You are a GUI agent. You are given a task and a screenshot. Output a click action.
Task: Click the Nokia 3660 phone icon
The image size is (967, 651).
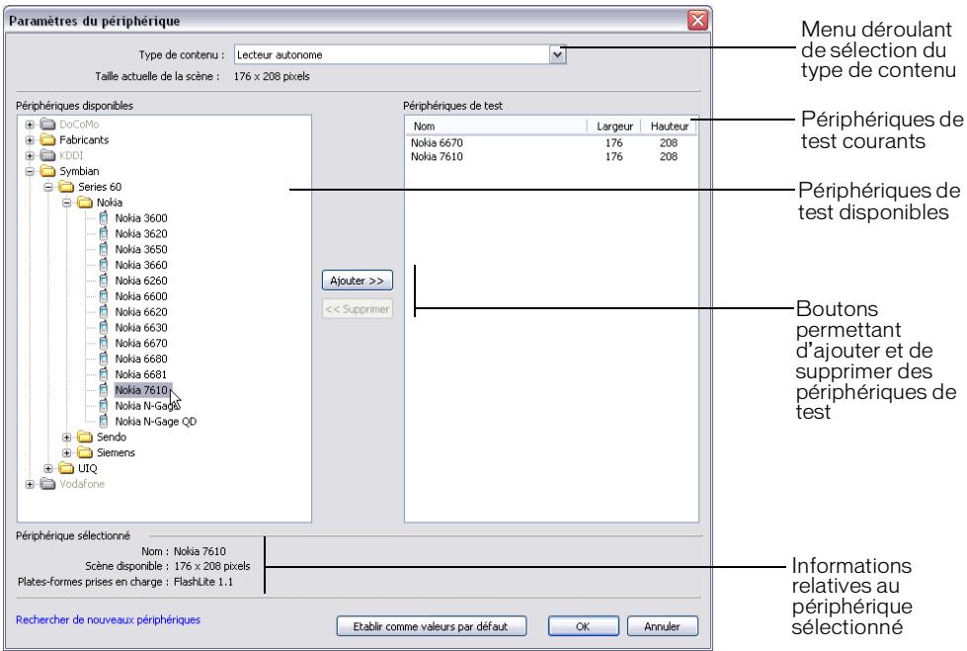104,265
